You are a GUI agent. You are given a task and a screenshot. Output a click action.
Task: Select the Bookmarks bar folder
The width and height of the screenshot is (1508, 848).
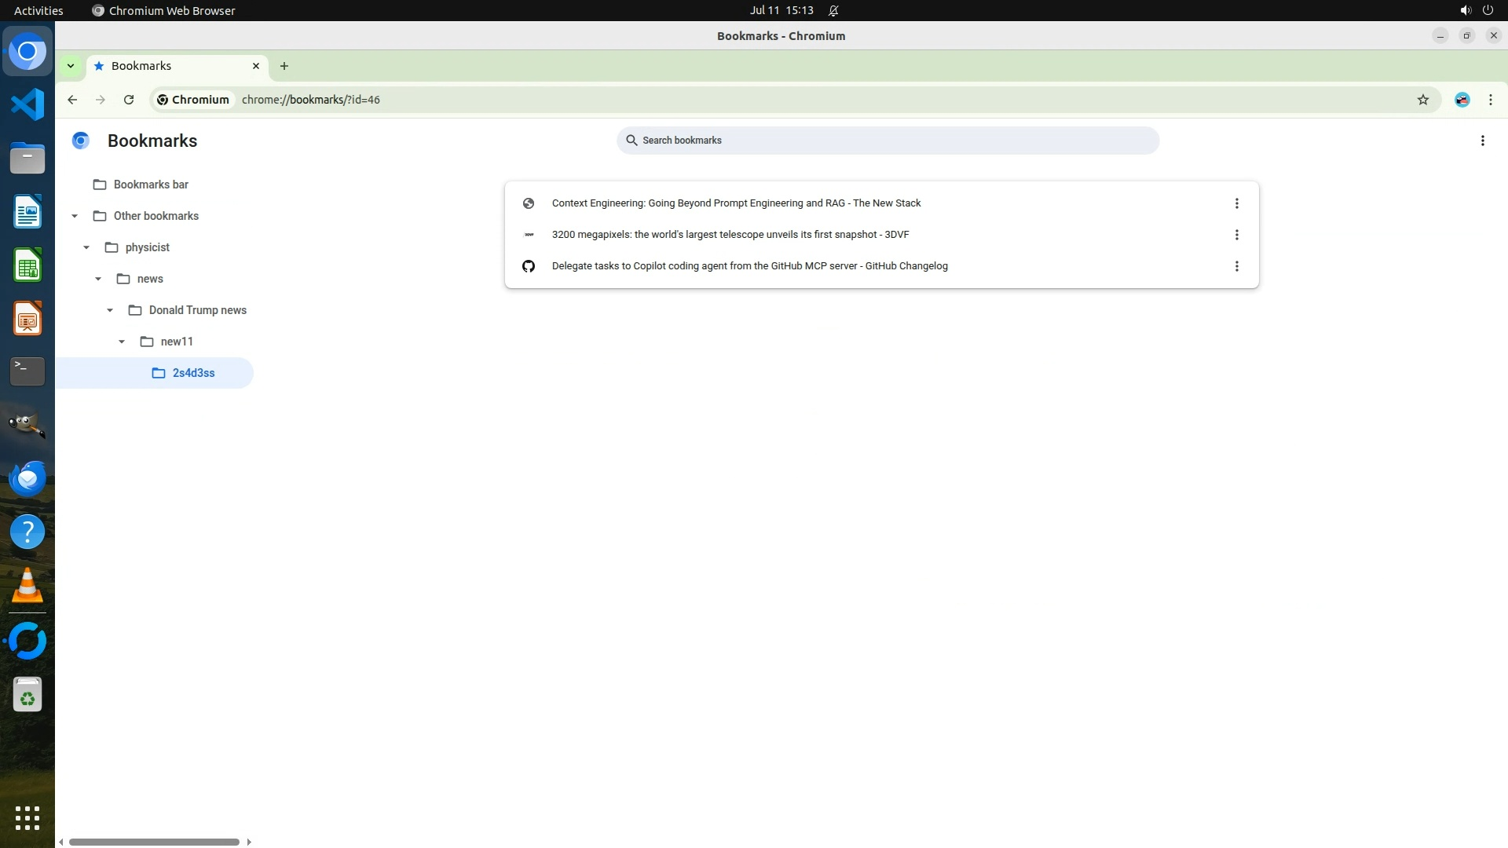(x=151, y=185)
